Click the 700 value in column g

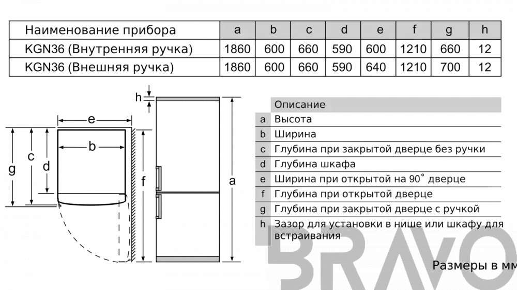point(450,67)
